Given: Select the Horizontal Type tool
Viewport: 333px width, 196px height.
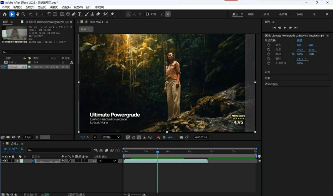Looking at the screenshot, I should coord(80,14).
